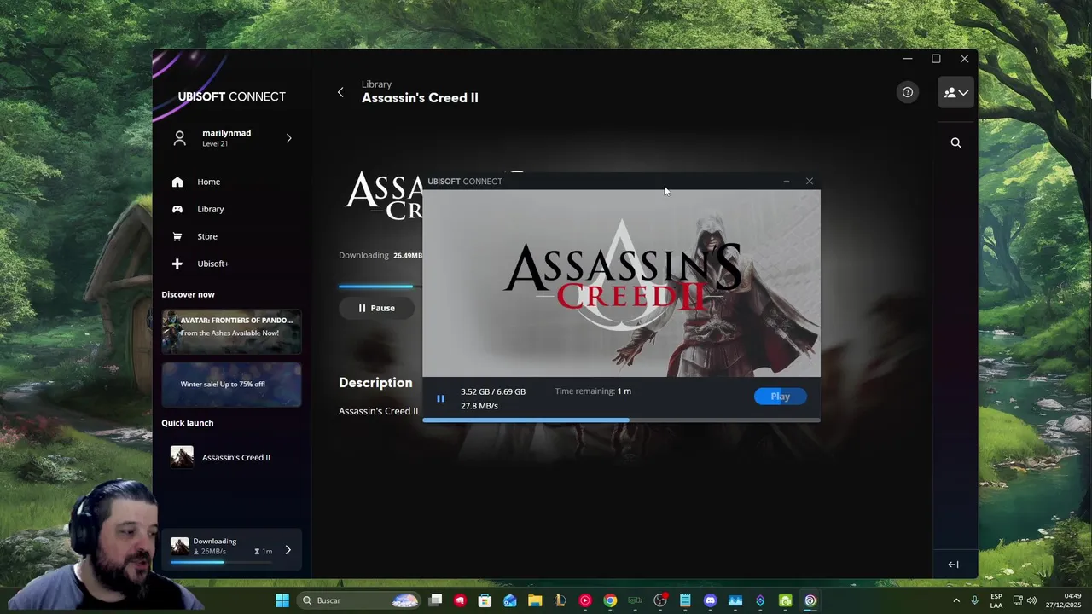Open the help question mark icon
Image resolution: width=1092 pixels, height=614 pixels.
click(908, 92)
